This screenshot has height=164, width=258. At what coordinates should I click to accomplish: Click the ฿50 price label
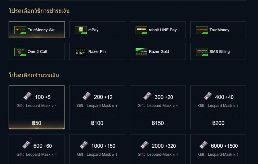36,123
